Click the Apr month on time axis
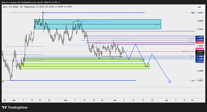The height and width of the screenshot is (112, 207). pyautogui.click(x=14, y=100)
